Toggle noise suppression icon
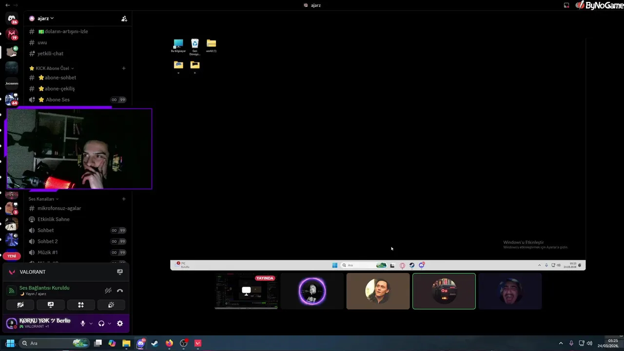The width and height of the screenshot is (624, 351). (108, 291)
